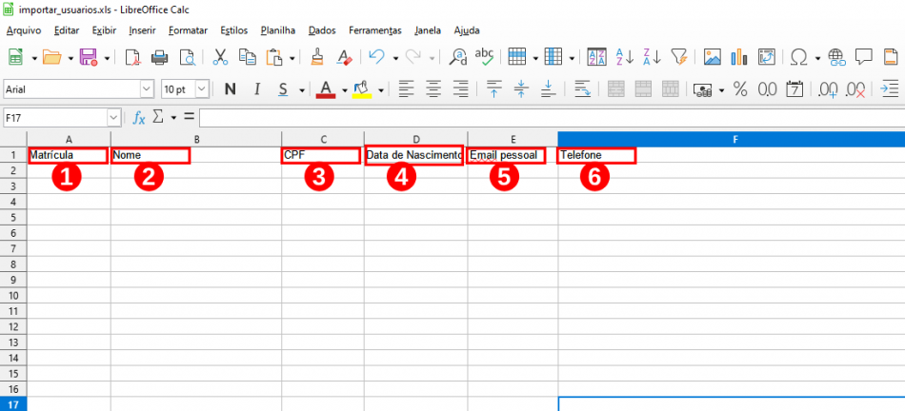Run the spelling check
The width and height of the screenshot is (905, 411).
point(484,57)
